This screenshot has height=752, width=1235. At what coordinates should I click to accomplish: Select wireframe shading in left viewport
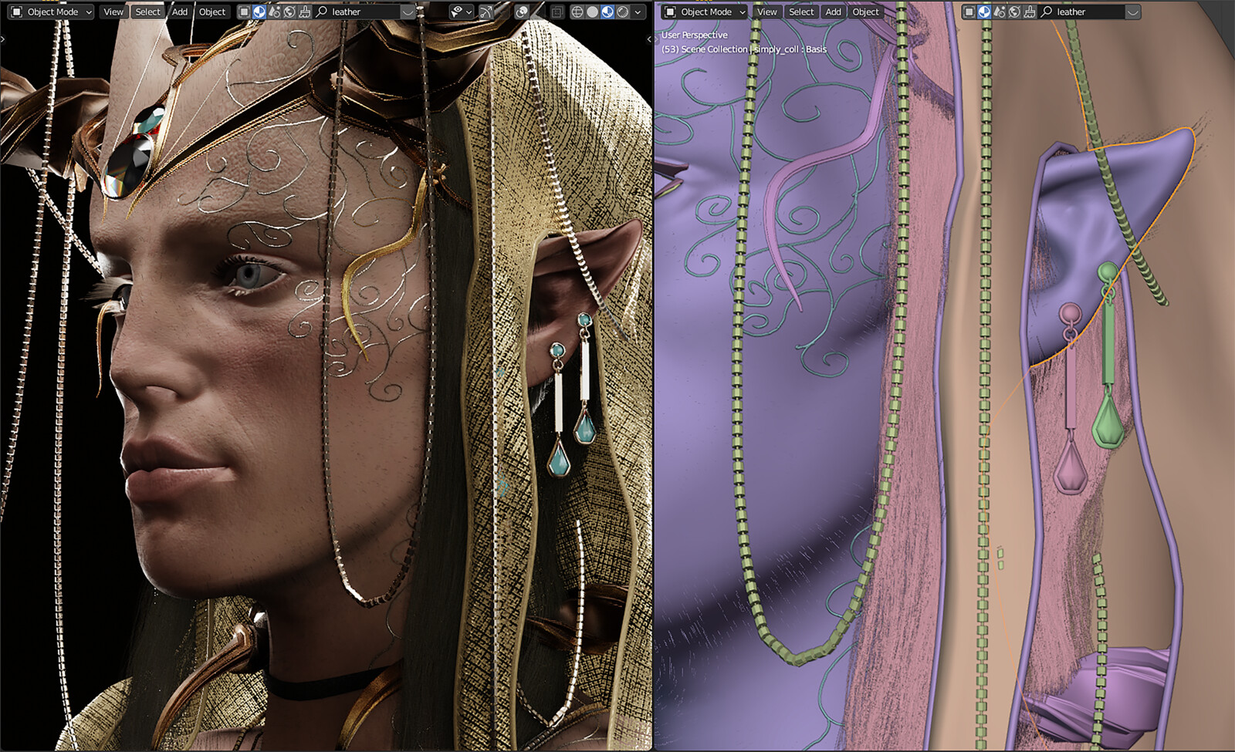577,12
